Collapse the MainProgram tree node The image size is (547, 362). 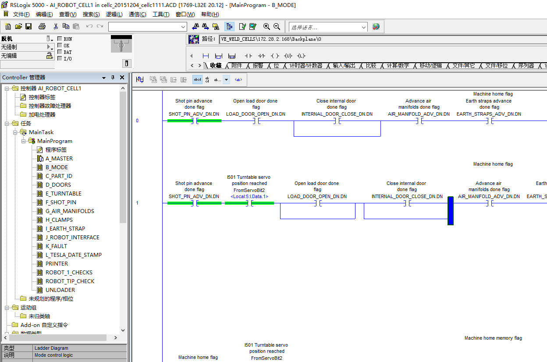[24, 141]
